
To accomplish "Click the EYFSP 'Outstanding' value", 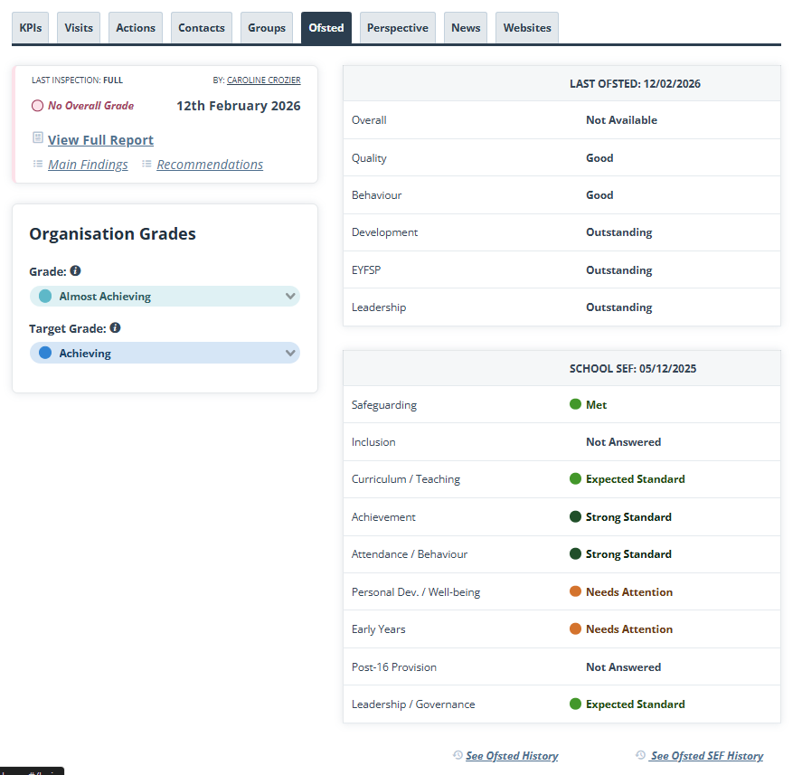I will (x=618, y=270).
